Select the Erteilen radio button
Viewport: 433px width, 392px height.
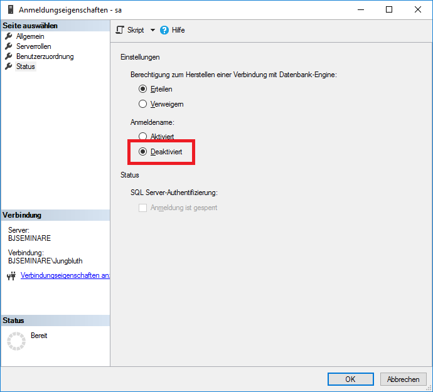tap(143, 89)
